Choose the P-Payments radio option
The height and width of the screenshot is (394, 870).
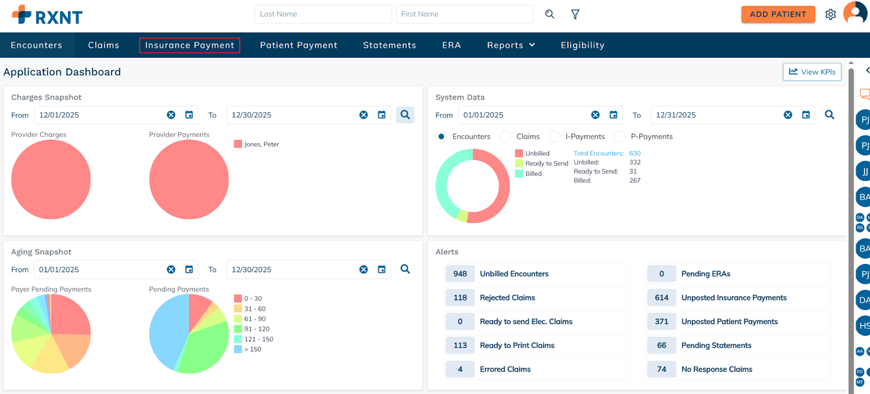coord(620,137)
